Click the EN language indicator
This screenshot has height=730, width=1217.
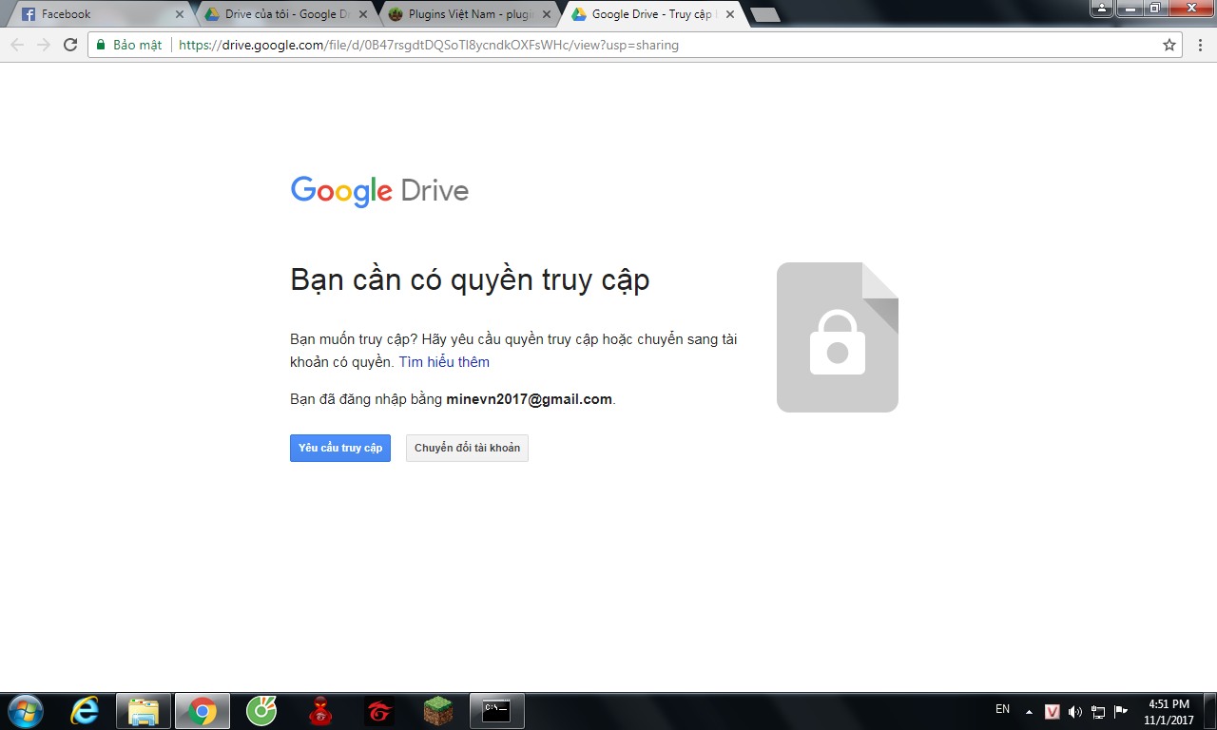point(1002,709)
